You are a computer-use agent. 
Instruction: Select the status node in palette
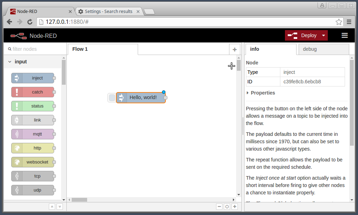[x=33, y=106]
